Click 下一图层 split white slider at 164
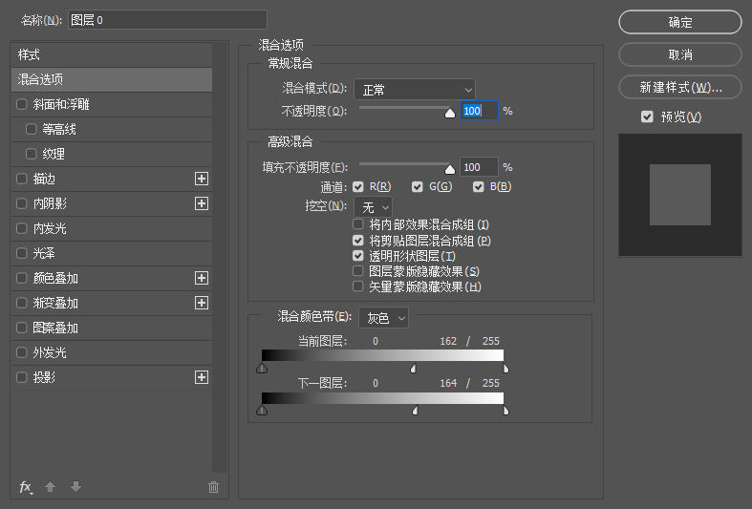The width and height of the screenshot is (752, 509). [x=416, y=411]
